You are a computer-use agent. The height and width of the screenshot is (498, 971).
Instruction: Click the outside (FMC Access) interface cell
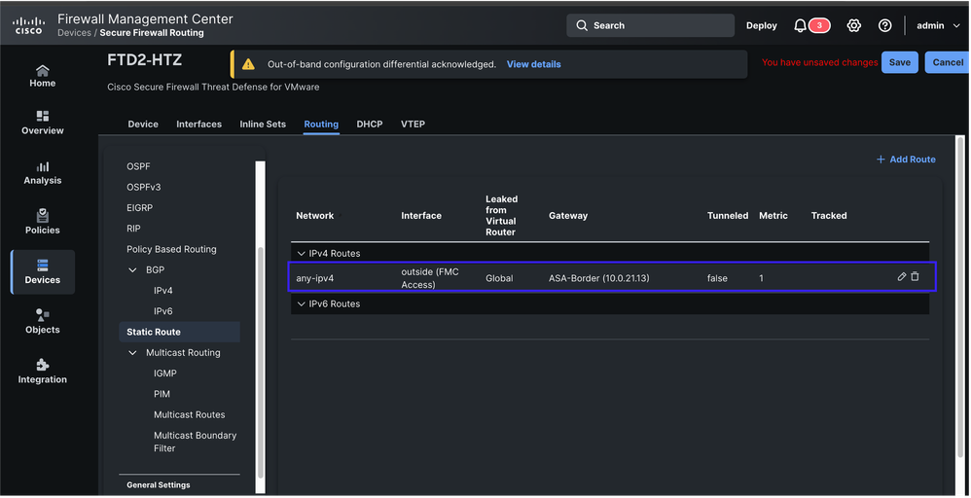coord(430,278)
